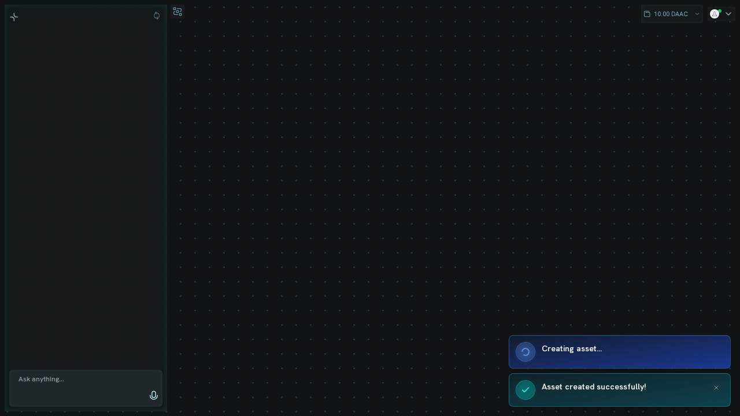
Task: Click an empty spot on the dotted canvas
Action: point(405,173)
